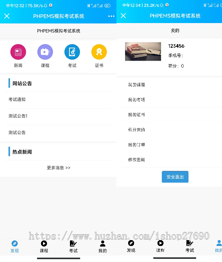
Task: Open the 新闻 news icon on left screen
Action: [18, 52]
